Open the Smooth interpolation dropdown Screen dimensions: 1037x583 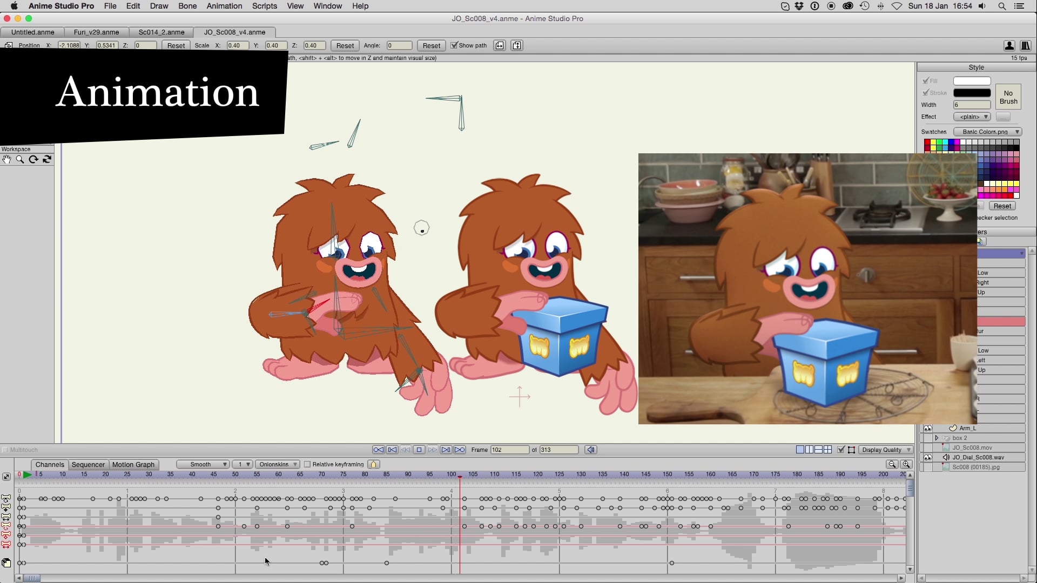click(x=203, y=464)
